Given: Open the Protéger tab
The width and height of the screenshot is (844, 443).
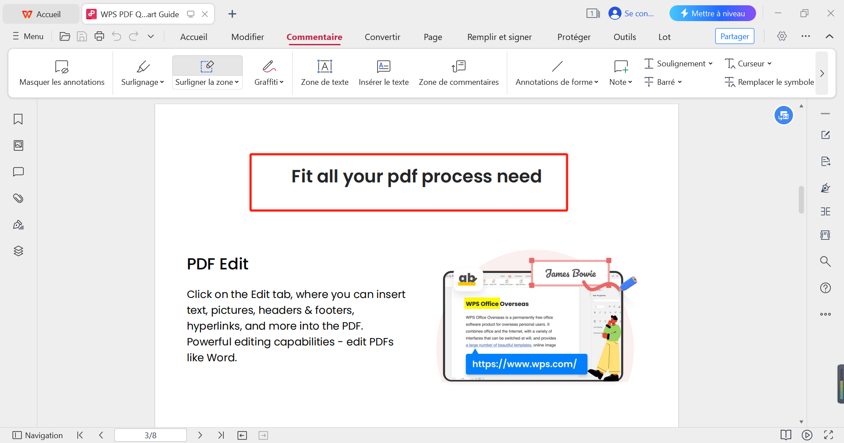Looking at the screenshot, I should click(574, 37).
